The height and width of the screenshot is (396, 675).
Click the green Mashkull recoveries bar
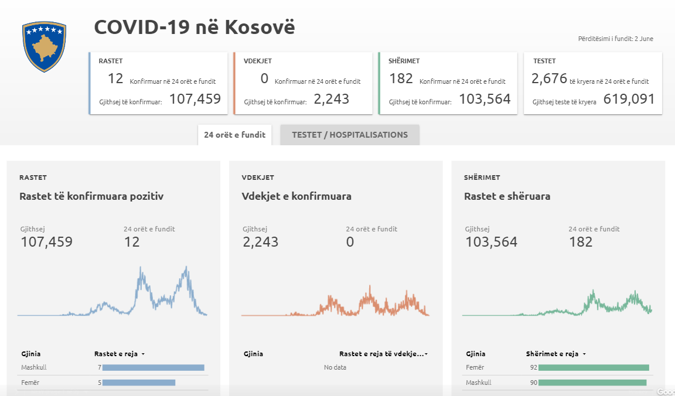click(x=592, y=383)
